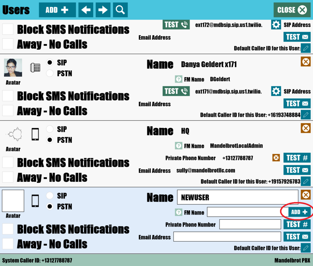Select PSTN radio for HQ user

(x=50, y=140)
